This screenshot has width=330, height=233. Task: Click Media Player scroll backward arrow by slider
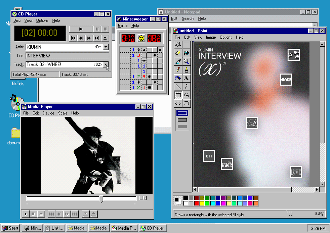[141, 198]
